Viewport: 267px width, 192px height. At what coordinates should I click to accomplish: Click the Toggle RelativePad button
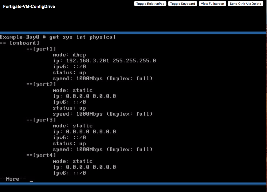[150, 4]
